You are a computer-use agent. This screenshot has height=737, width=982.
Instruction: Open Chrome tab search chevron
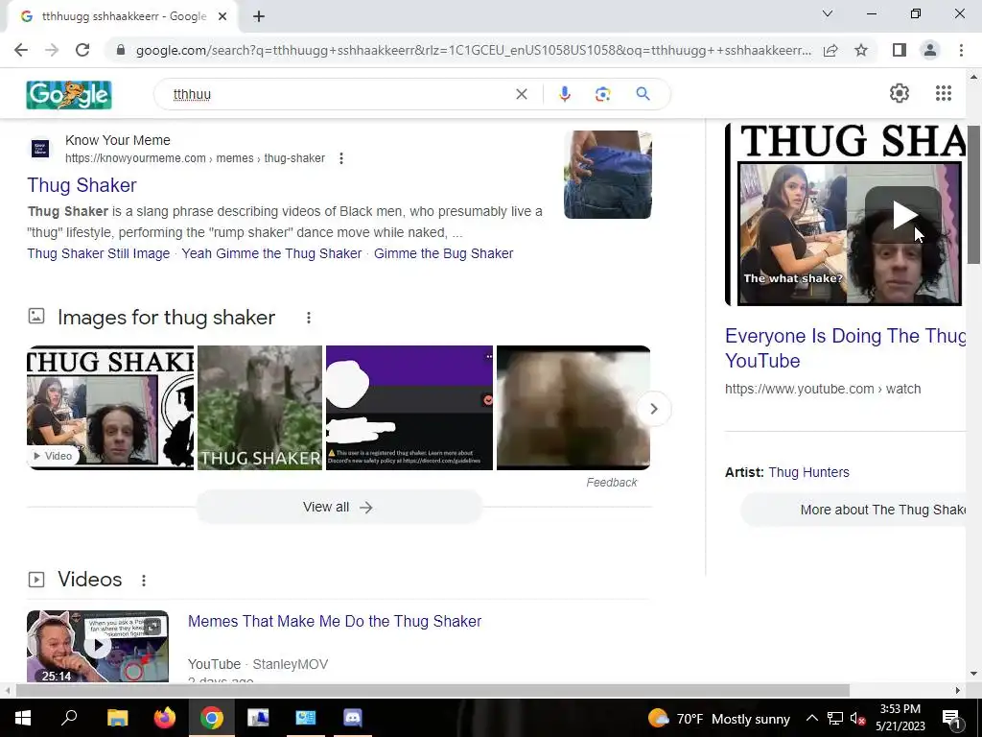click(x=828, y=13)
